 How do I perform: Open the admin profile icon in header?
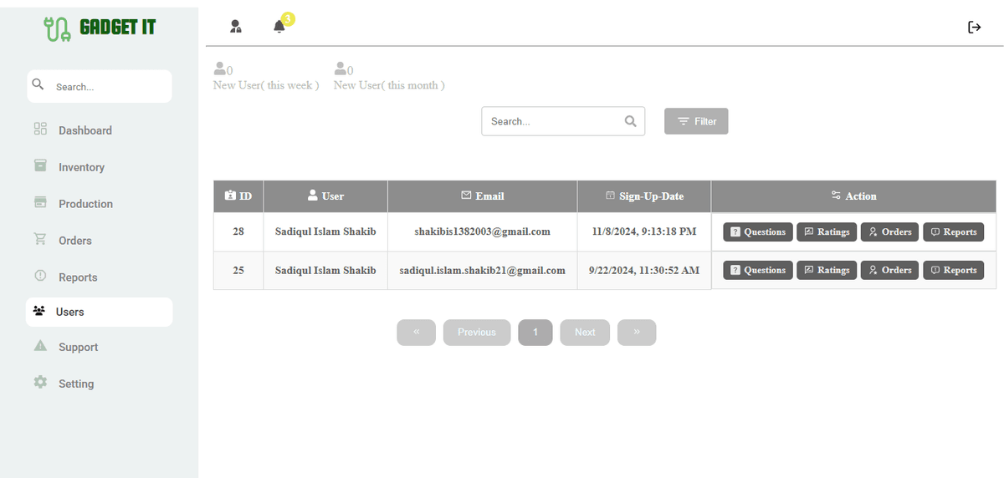click(x=236, y=27)
